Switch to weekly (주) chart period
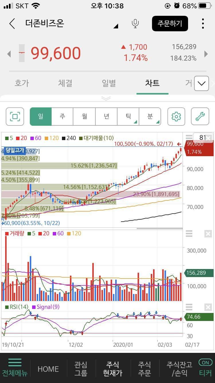This screenshot has height=383, width=215. coord(62,117)
